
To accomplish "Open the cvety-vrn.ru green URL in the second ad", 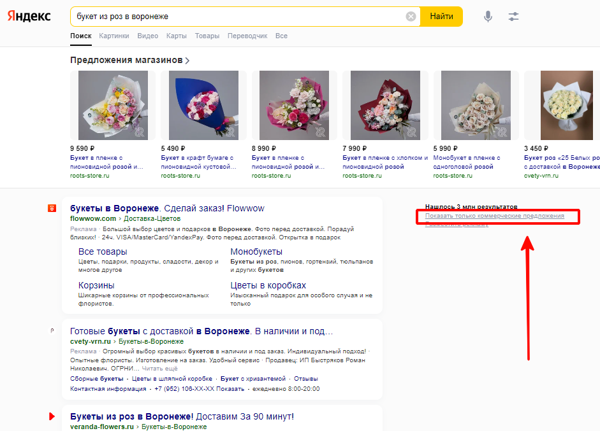I will point(91,341).
